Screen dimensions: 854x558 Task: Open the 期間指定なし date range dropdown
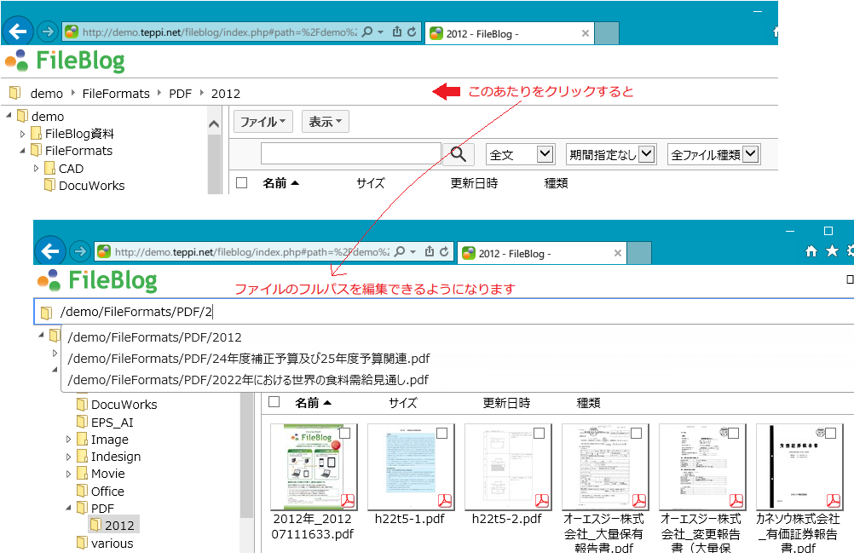click(x=611, y=154)
